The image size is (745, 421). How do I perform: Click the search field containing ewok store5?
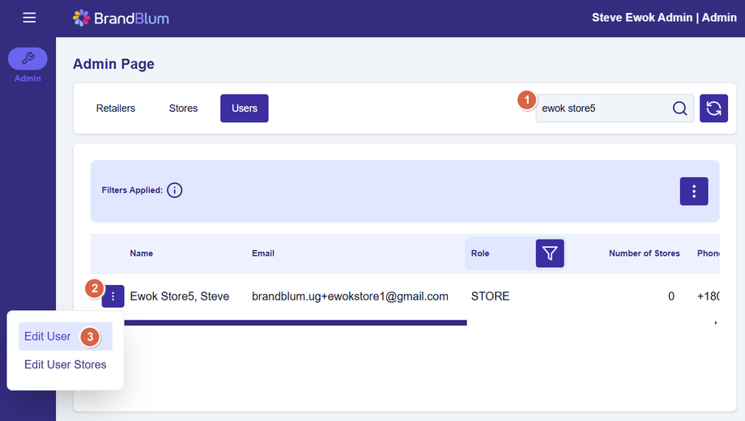click(603, 108)
